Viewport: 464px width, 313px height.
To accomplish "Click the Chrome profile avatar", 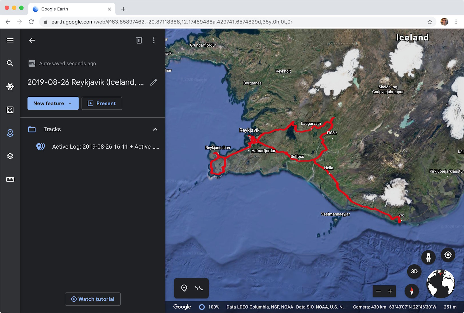I will 444,22.
